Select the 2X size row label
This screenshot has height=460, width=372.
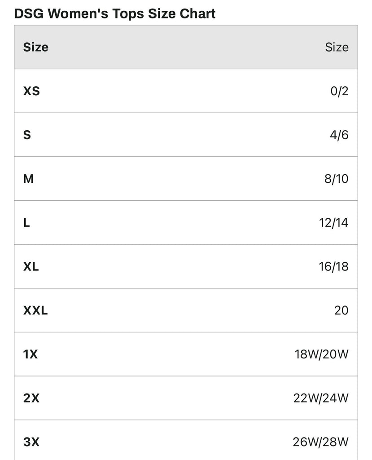point(31,398)
